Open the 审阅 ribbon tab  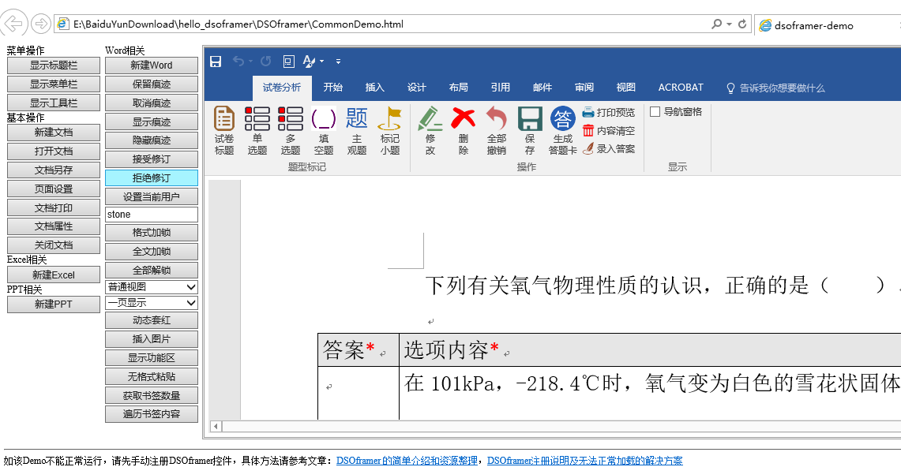coord(584,88)
